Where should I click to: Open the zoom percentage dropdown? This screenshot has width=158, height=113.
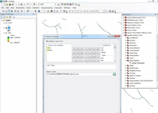coord(102,11)
